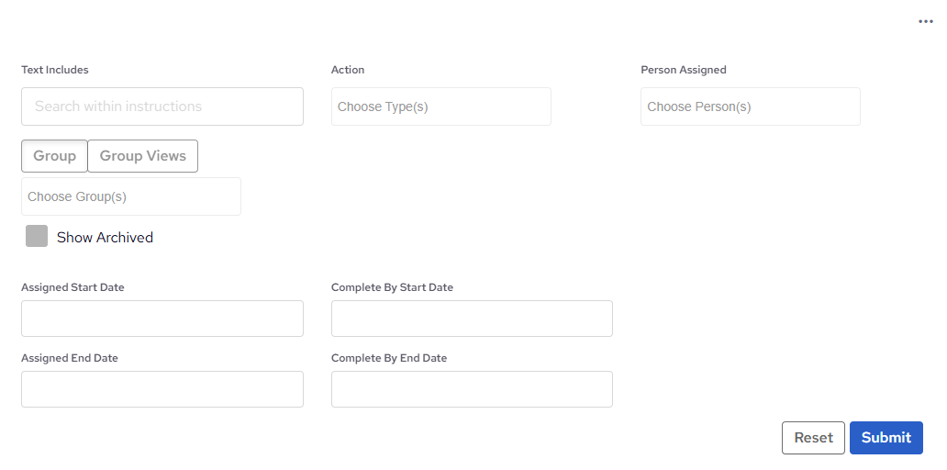
Task: Select the Complete By Start Date field
Action: [x=472, y=319]
